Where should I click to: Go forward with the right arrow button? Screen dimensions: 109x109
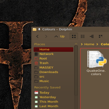point(46,37)
